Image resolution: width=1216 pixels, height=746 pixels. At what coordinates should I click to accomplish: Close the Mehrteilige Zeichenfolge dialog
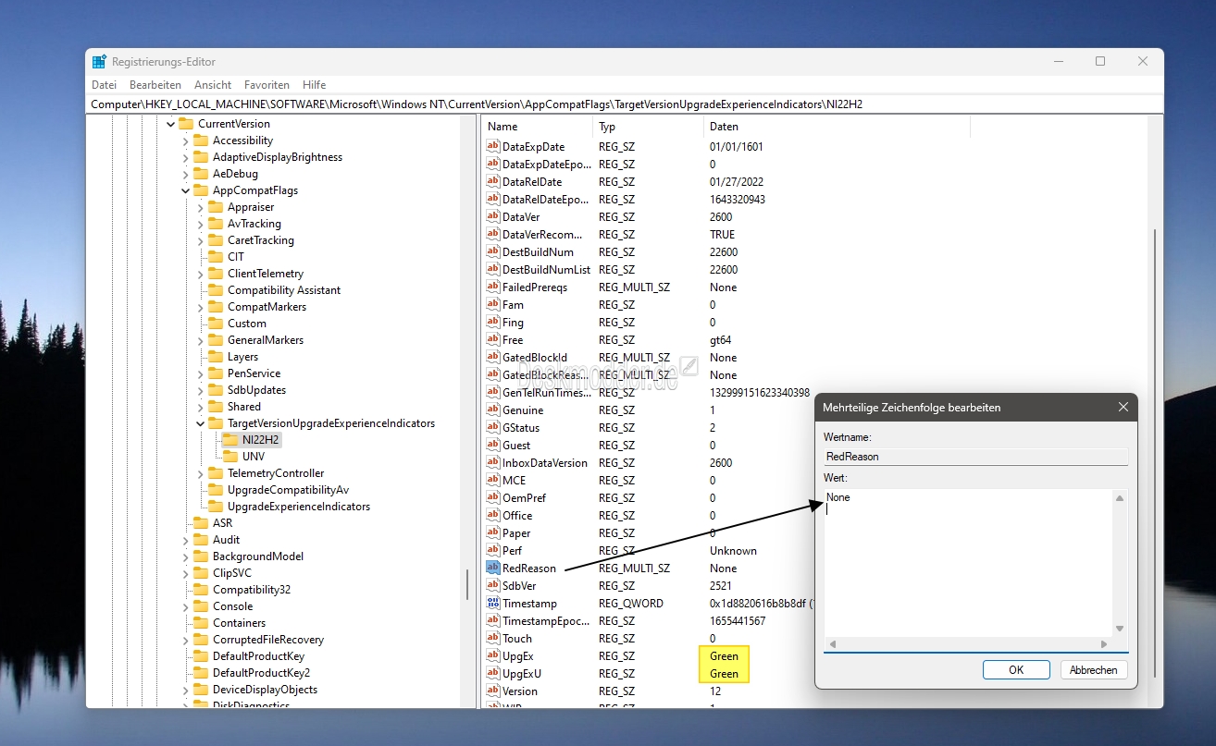[x=1123, y=407]
